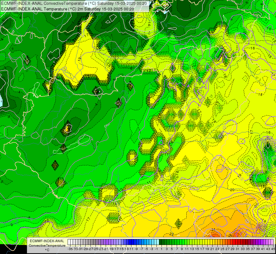Select the white swatch at color scale's left end
This screenshot has height=254, width=276.
pyautogui.click(x=69, y=242)
